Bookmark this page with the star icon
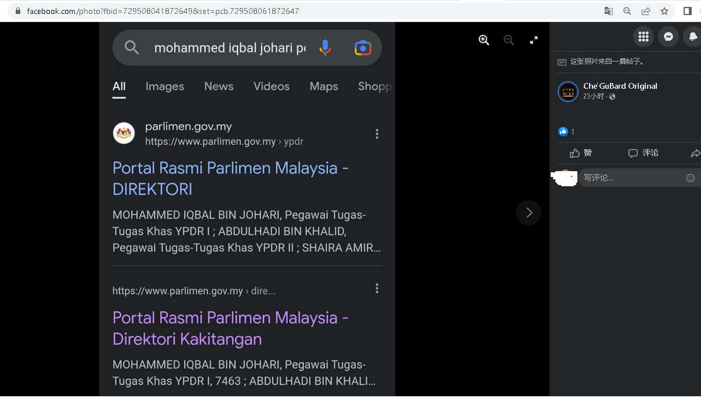 [664, 11]
